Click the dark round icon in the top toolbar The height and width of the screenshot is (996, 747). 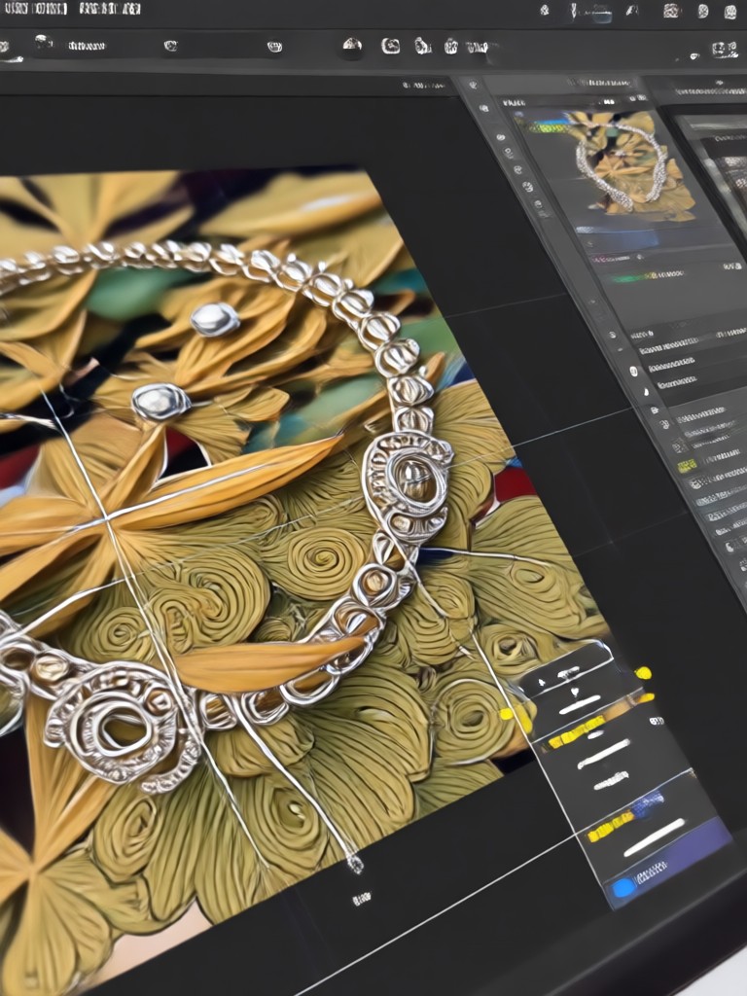point(352,46)
